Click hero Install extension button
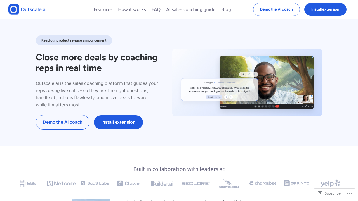The image size is (358, 201). [x=118, y=122]
